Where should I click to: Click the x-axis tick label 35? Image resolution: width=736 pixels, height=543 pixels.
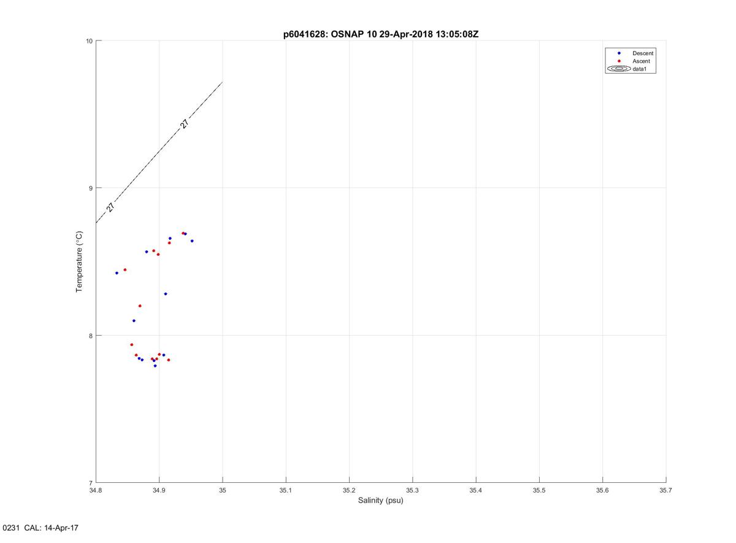tap(223, 490)
